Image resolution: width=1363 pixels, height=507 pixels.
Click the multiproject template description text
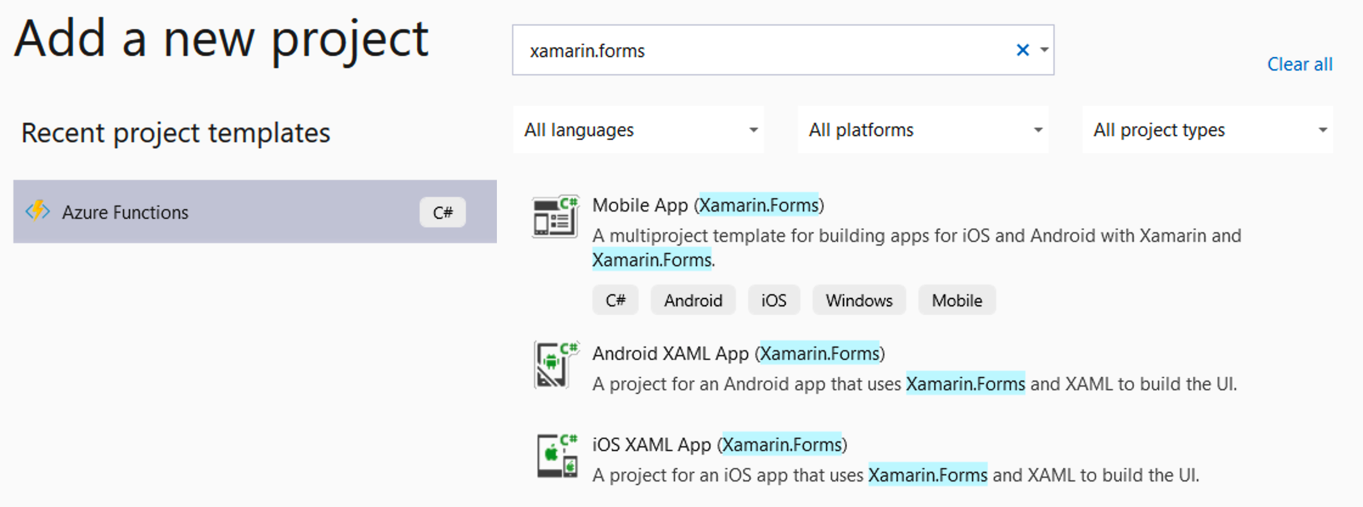click(917, 247)
